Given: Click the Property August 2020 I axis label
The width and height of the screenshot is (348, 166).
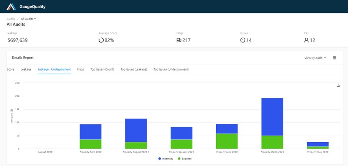Looking at the screenshot, I should (136, 152).
